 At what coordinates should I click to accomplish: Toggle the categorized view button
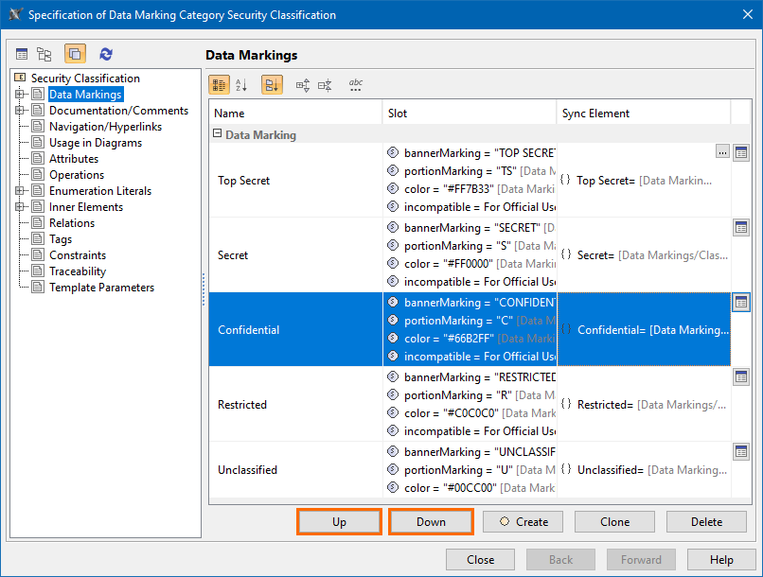(x=219, y=85)
